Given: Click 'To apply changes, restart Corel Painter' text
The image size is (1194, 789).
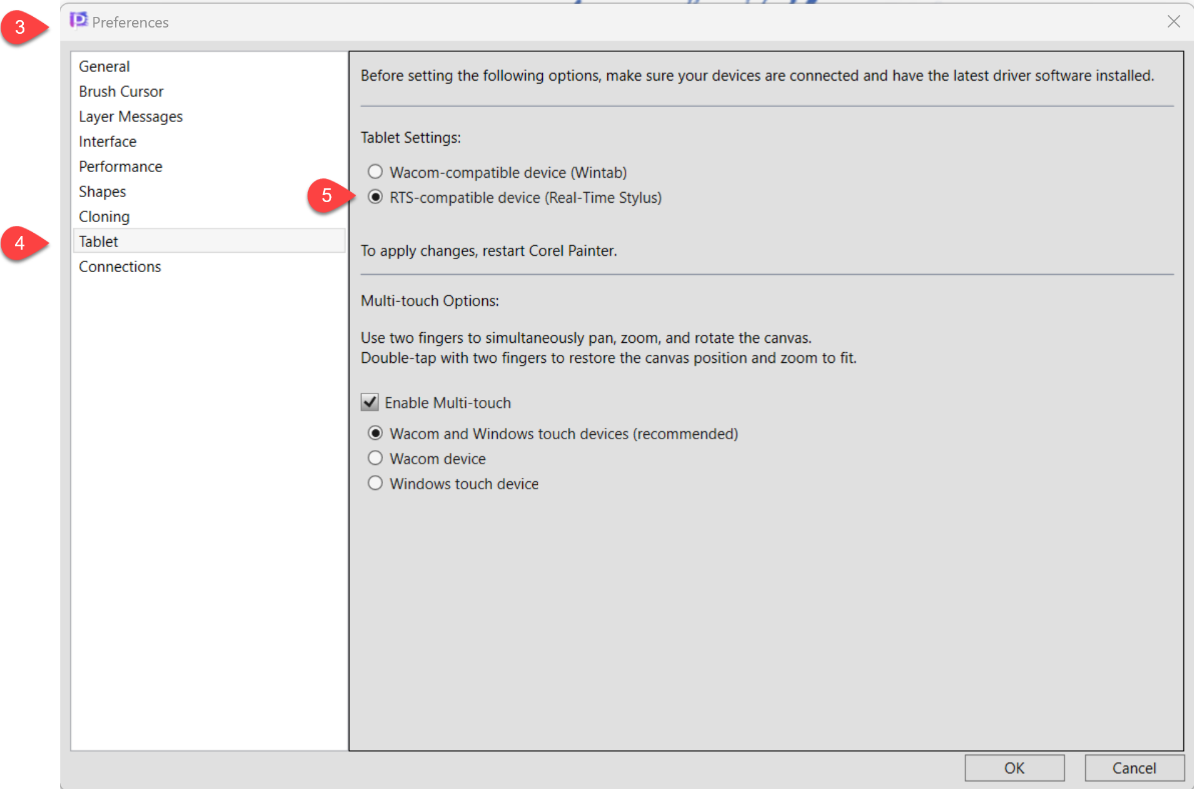Looking at the screenshot, I should pos(488,251).
